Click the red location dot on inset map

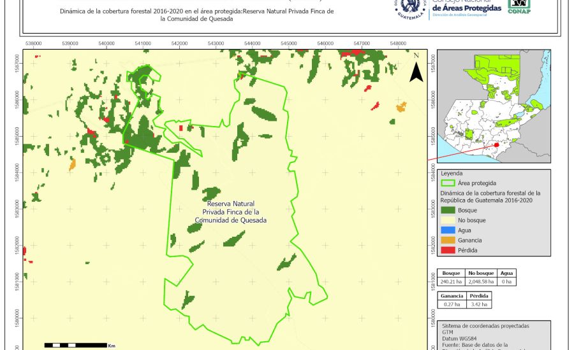click(x=496, y=145)
